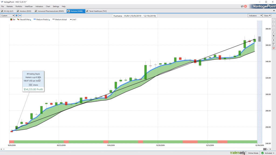
Task: Click the Online Mode status label
Action: [x=253, y=153]
